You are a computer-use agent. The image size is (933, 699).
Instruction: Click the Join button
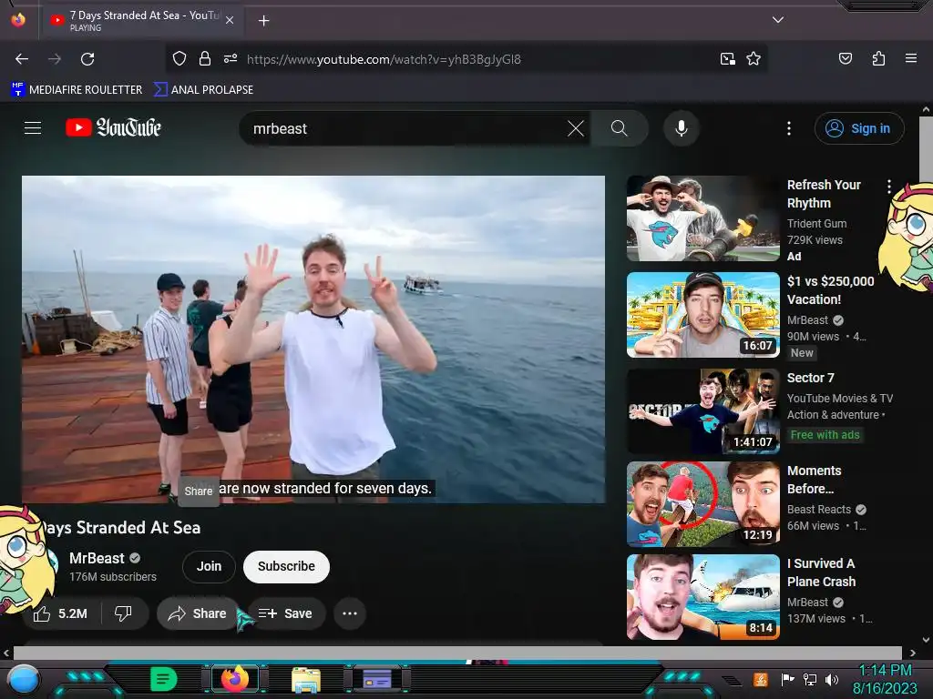coord(209,566)
